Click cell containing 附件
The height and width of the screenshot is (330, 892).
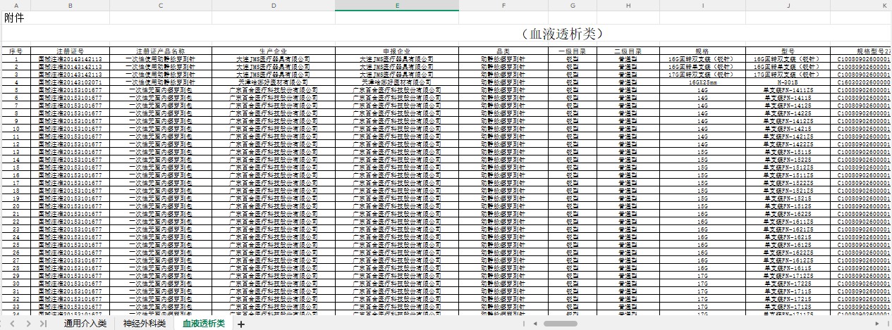(x=15, y=18)
